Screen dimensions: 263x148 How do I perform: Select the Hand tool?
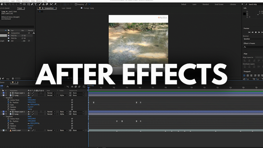pos(2,4)
